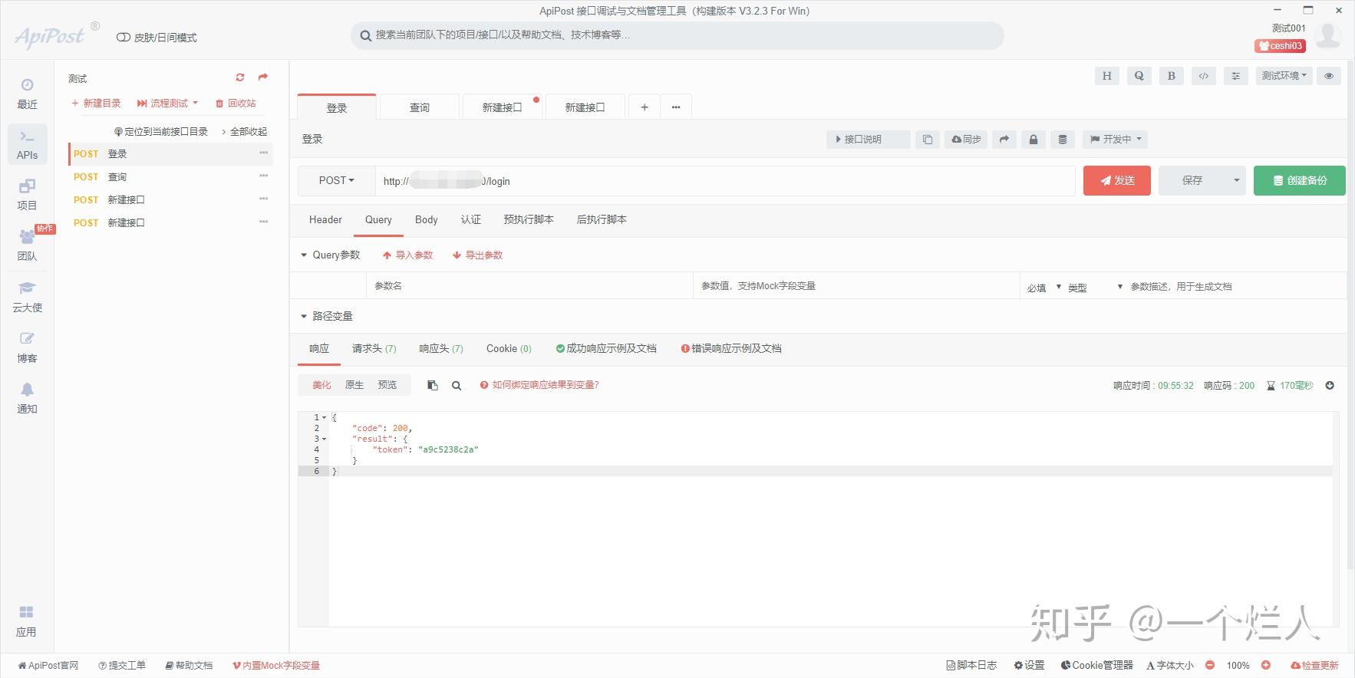Viewport: 1355px width, 678px height.
Task: Download the response with the download icon
Action: coord(1330,385)
